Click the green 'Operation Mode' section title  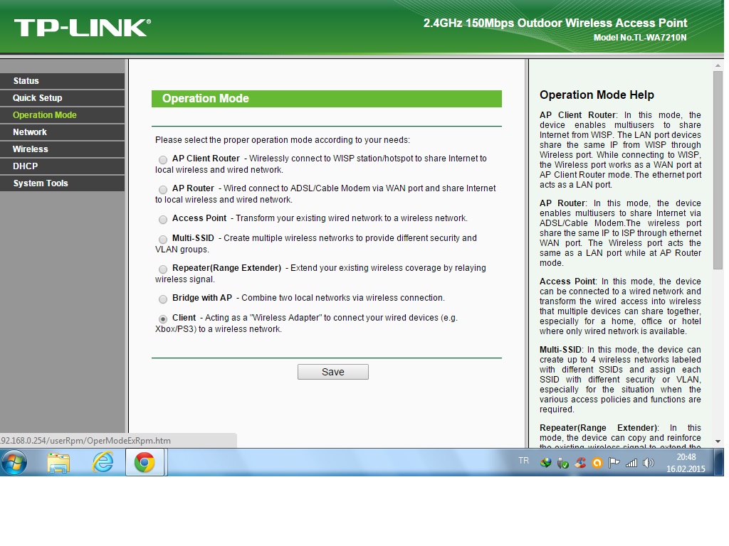click(x=206, y=98)
